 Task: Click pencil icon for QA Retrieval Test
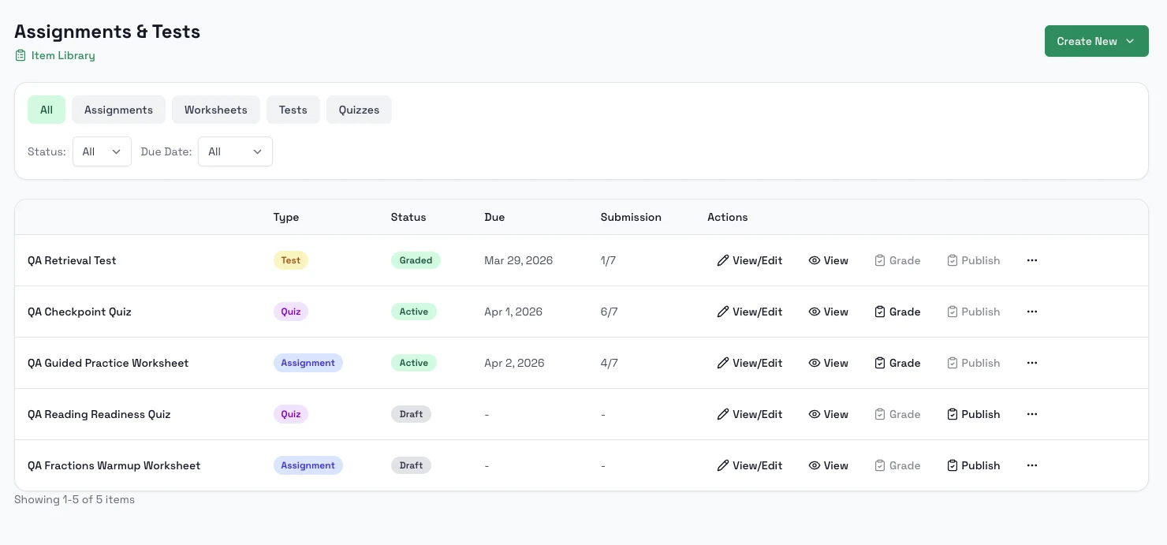point(722,260)
